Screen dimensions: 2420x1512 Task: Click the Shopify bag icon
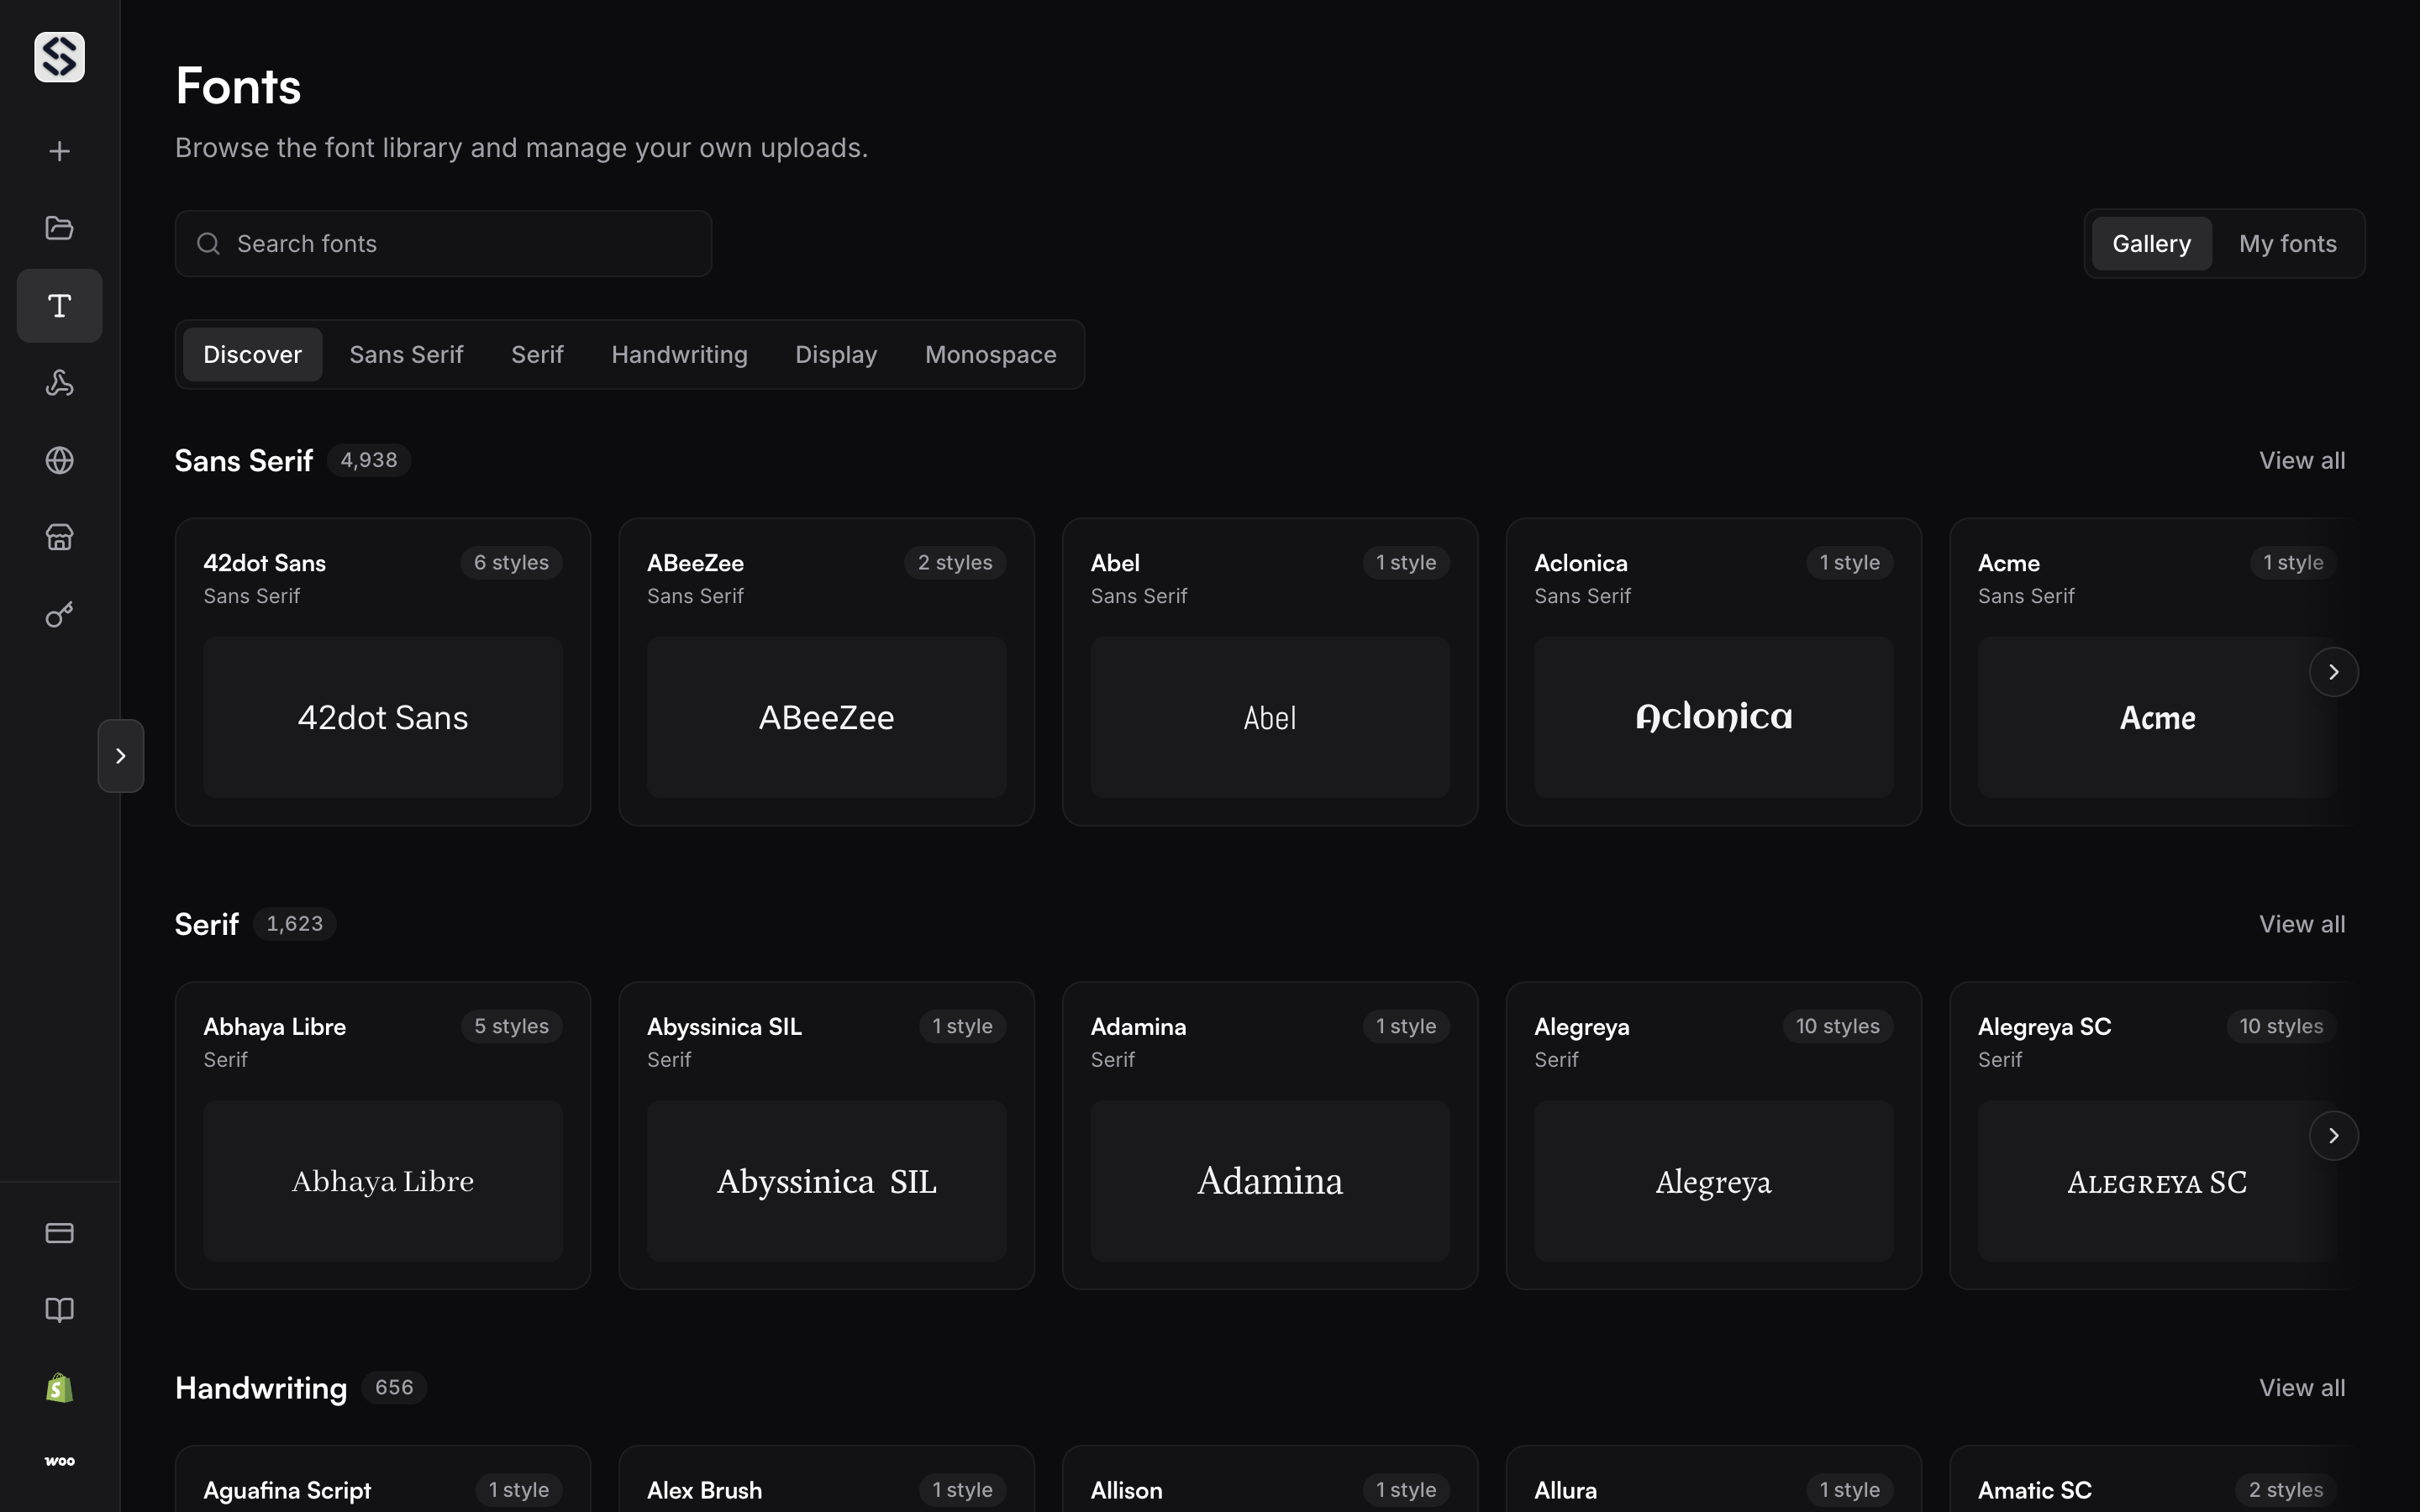point(59,1387)
